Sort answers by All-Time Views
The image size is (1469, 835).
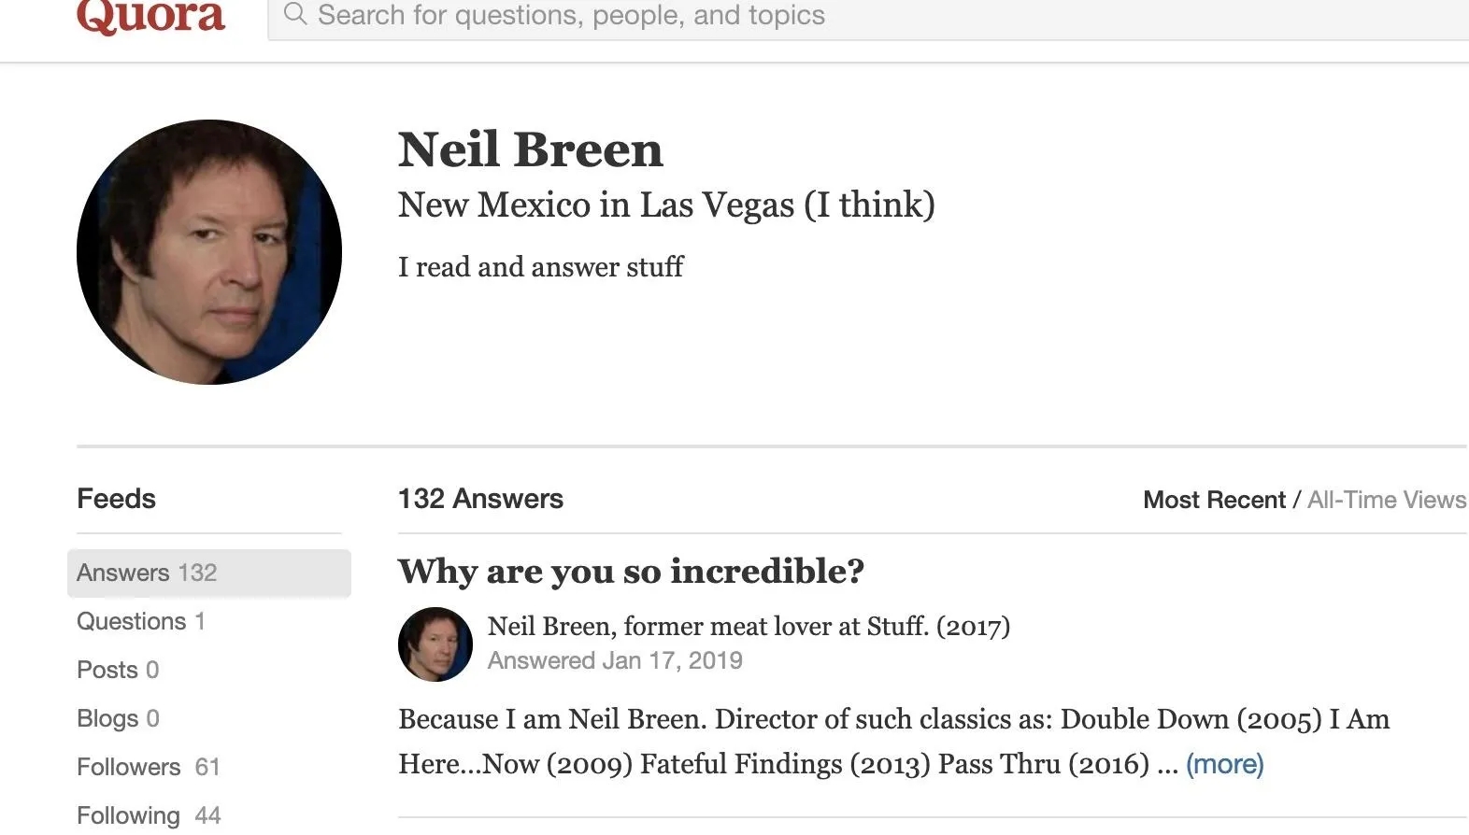1386,500
